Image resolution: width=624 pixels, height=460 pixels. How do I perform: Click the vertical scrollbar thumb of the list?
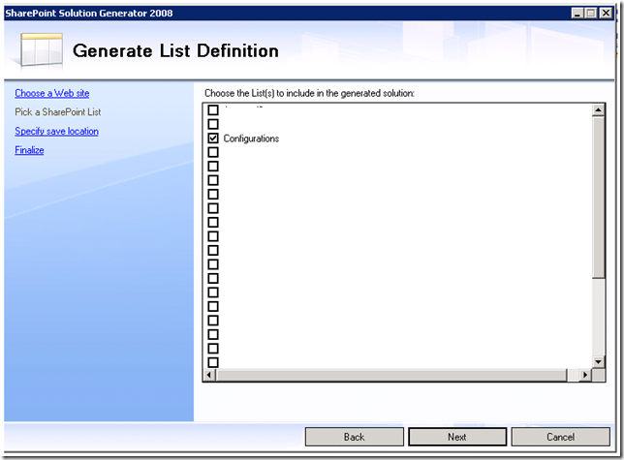coord(598,198)
